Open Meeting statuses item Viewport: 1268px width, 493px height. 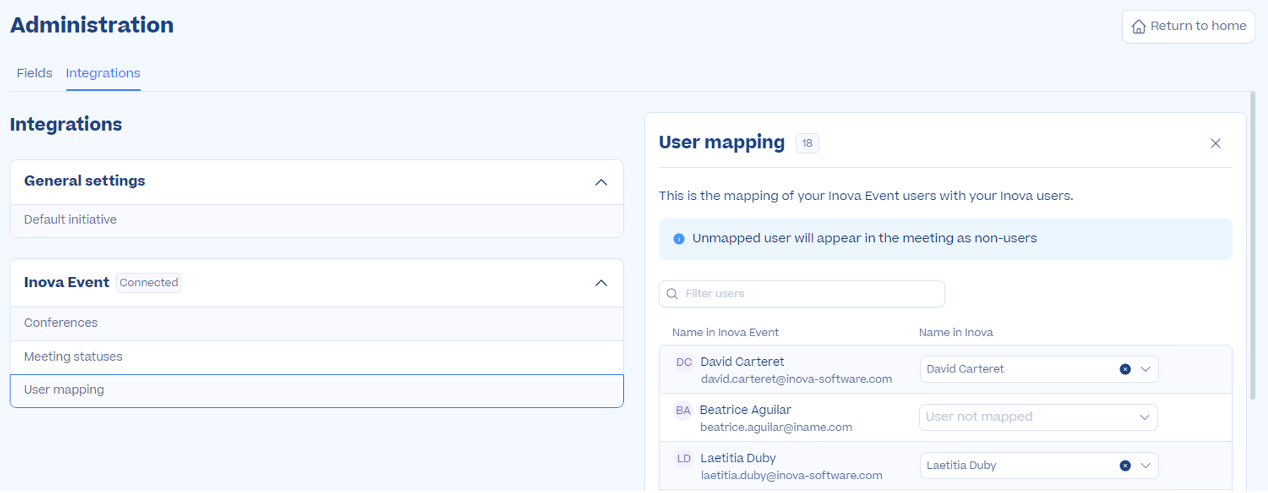(317, 357)
